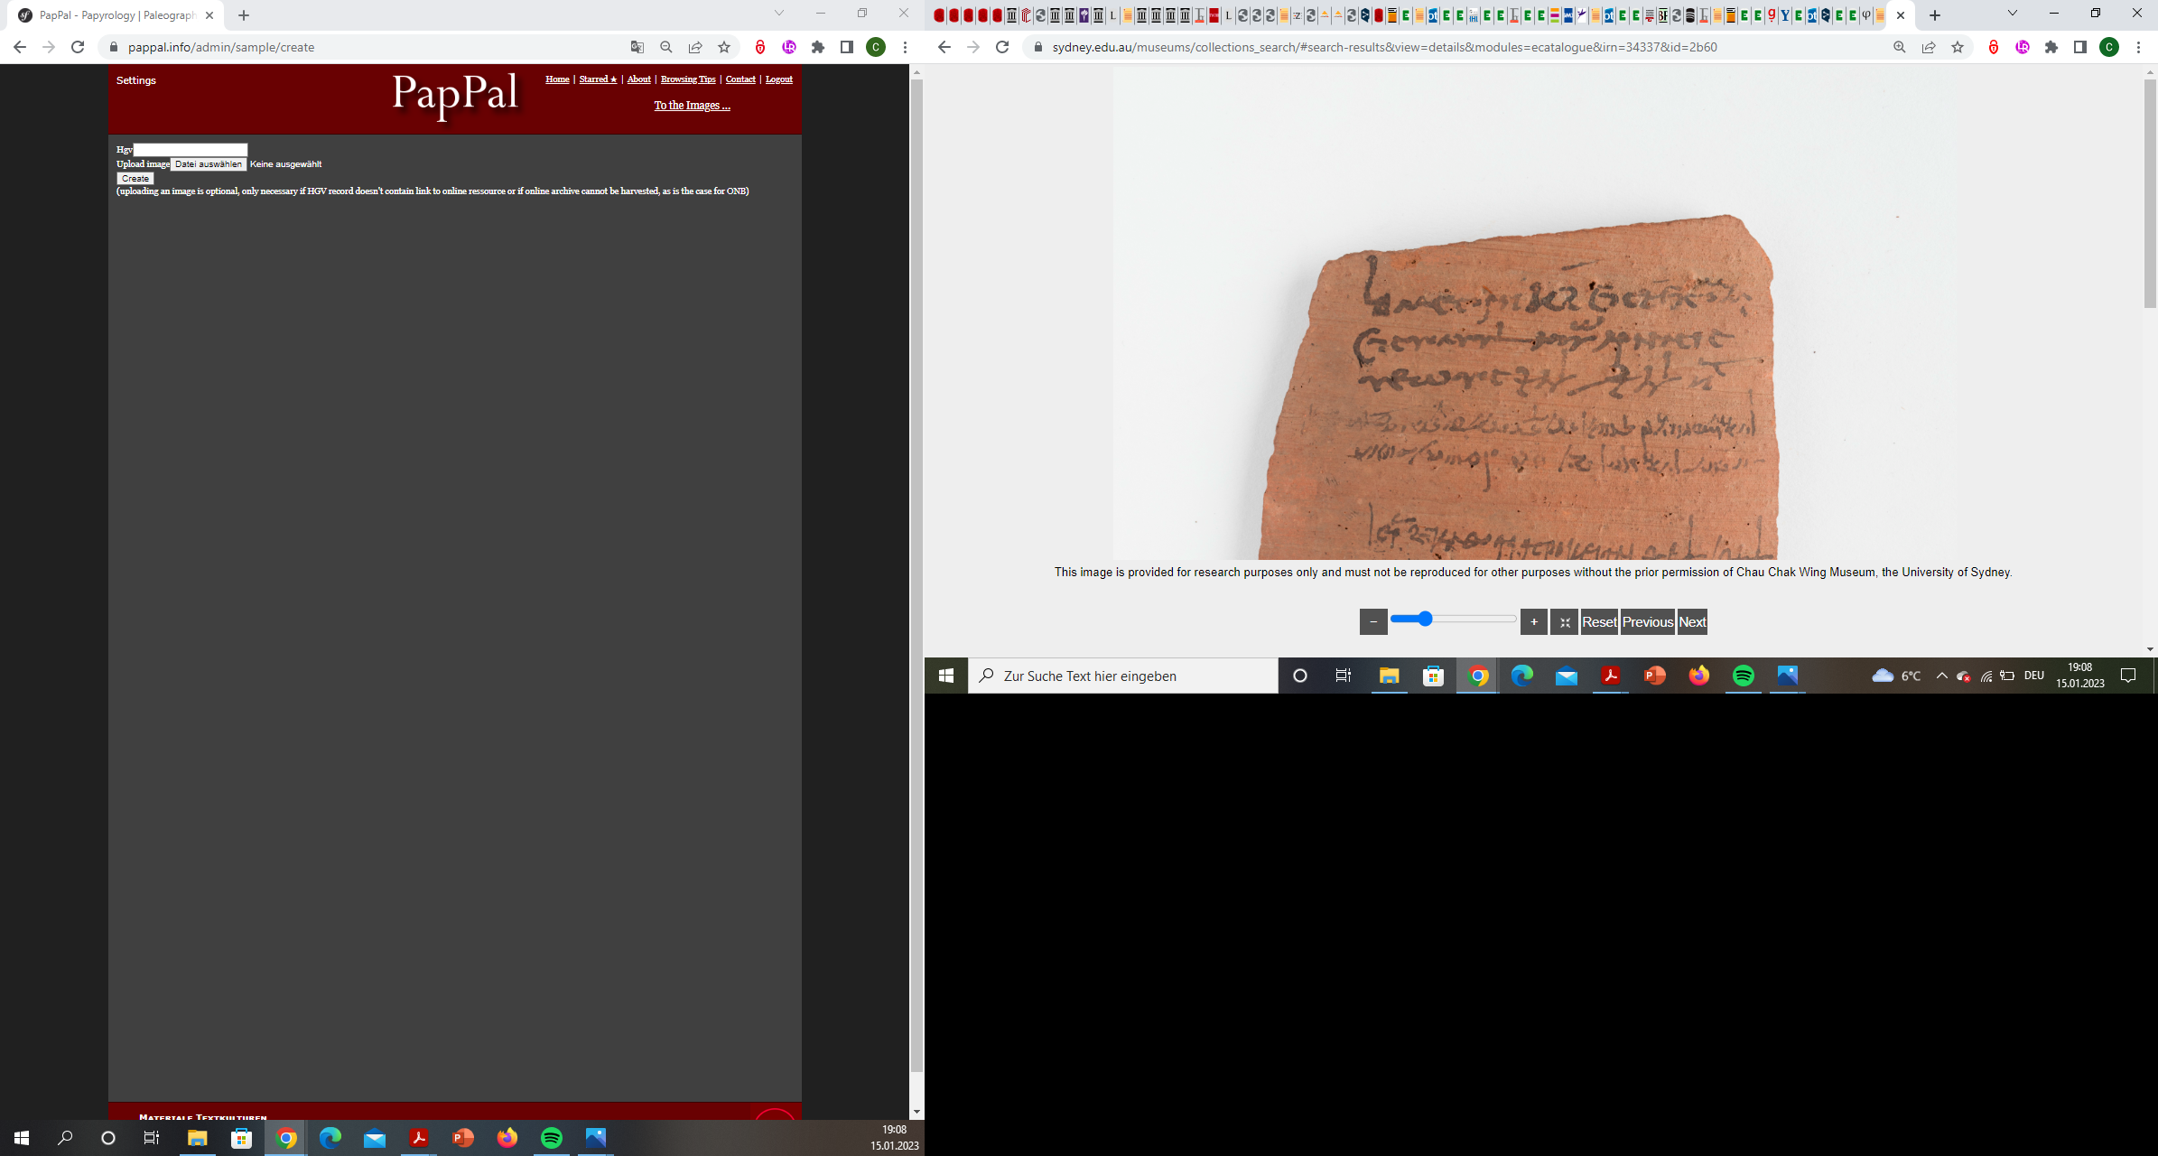Open the Starred link in PapPal header
This screenshot has height=1156, width=2158.
pos(598,79)
